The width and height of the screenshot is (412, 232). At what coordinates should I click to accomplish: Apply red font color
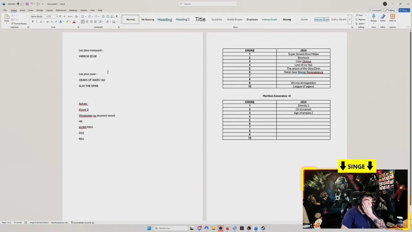74,22
